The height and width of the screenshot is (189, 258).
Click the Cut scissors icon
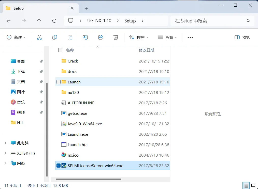[39, 37]
